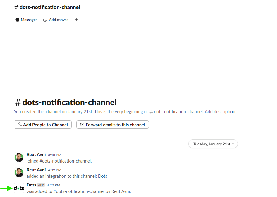Open the Add canvas tab
The width and height of the screenshot is (277, 197).
[x=56, y=20]
